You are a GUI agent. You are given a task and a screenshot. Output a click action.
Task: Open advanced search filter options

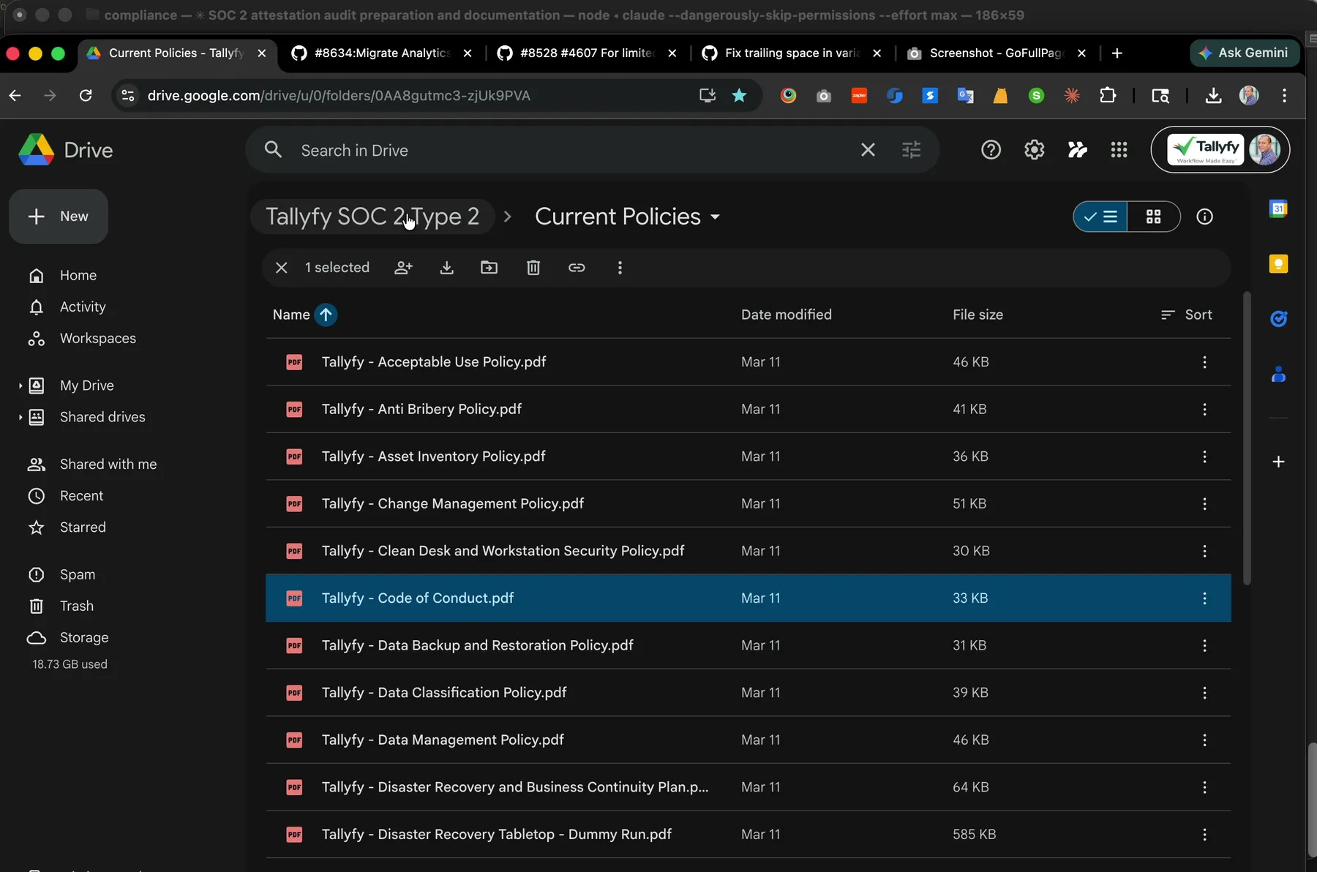(911, 150)
